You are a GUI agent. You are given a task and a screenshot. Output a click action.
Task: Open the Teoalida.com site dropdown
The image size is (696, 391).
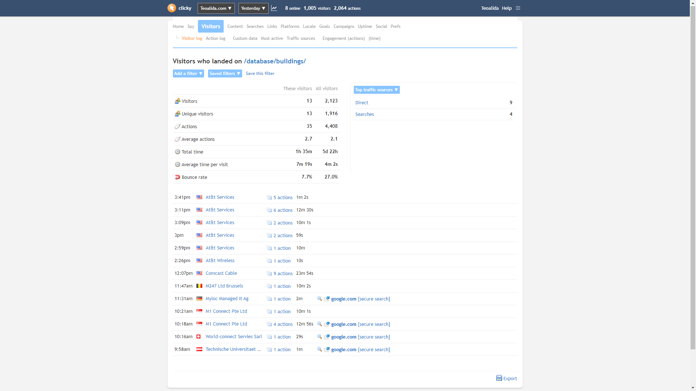(216, 8)
